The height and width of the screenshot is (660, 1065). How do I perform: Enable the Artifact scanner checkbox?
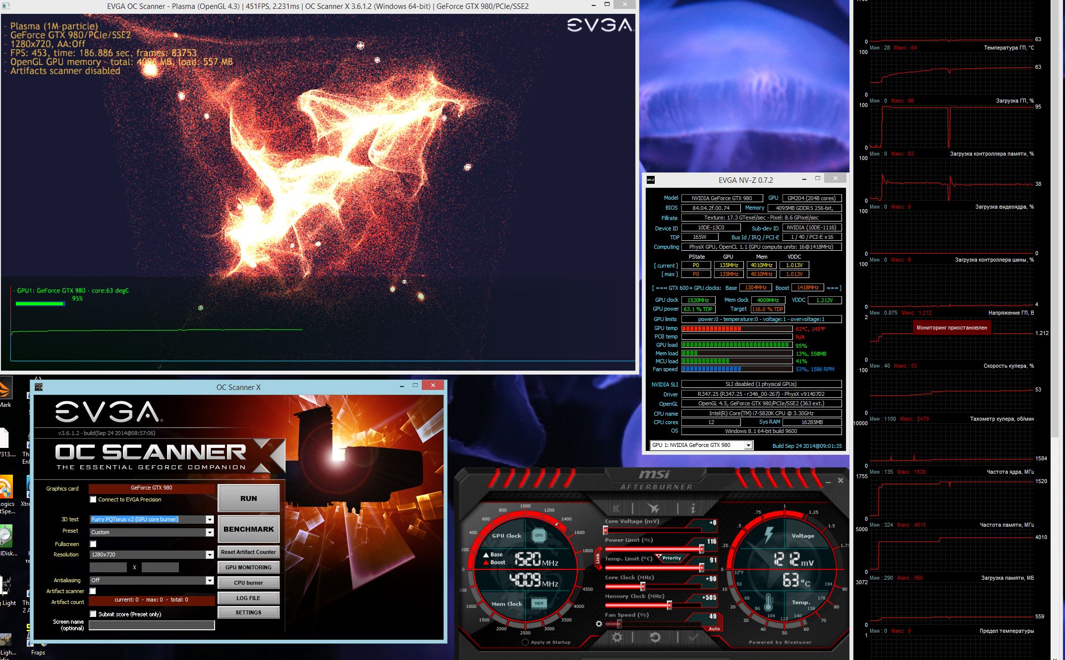click(93, 591)
